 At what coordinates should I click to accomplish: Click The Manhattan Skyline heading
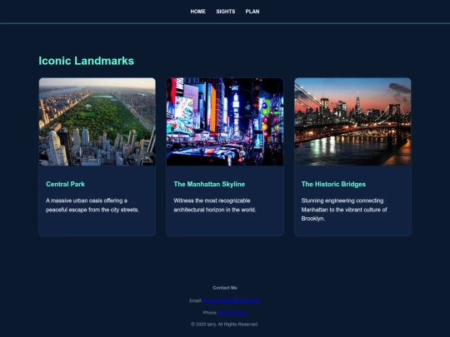(209, 184)
